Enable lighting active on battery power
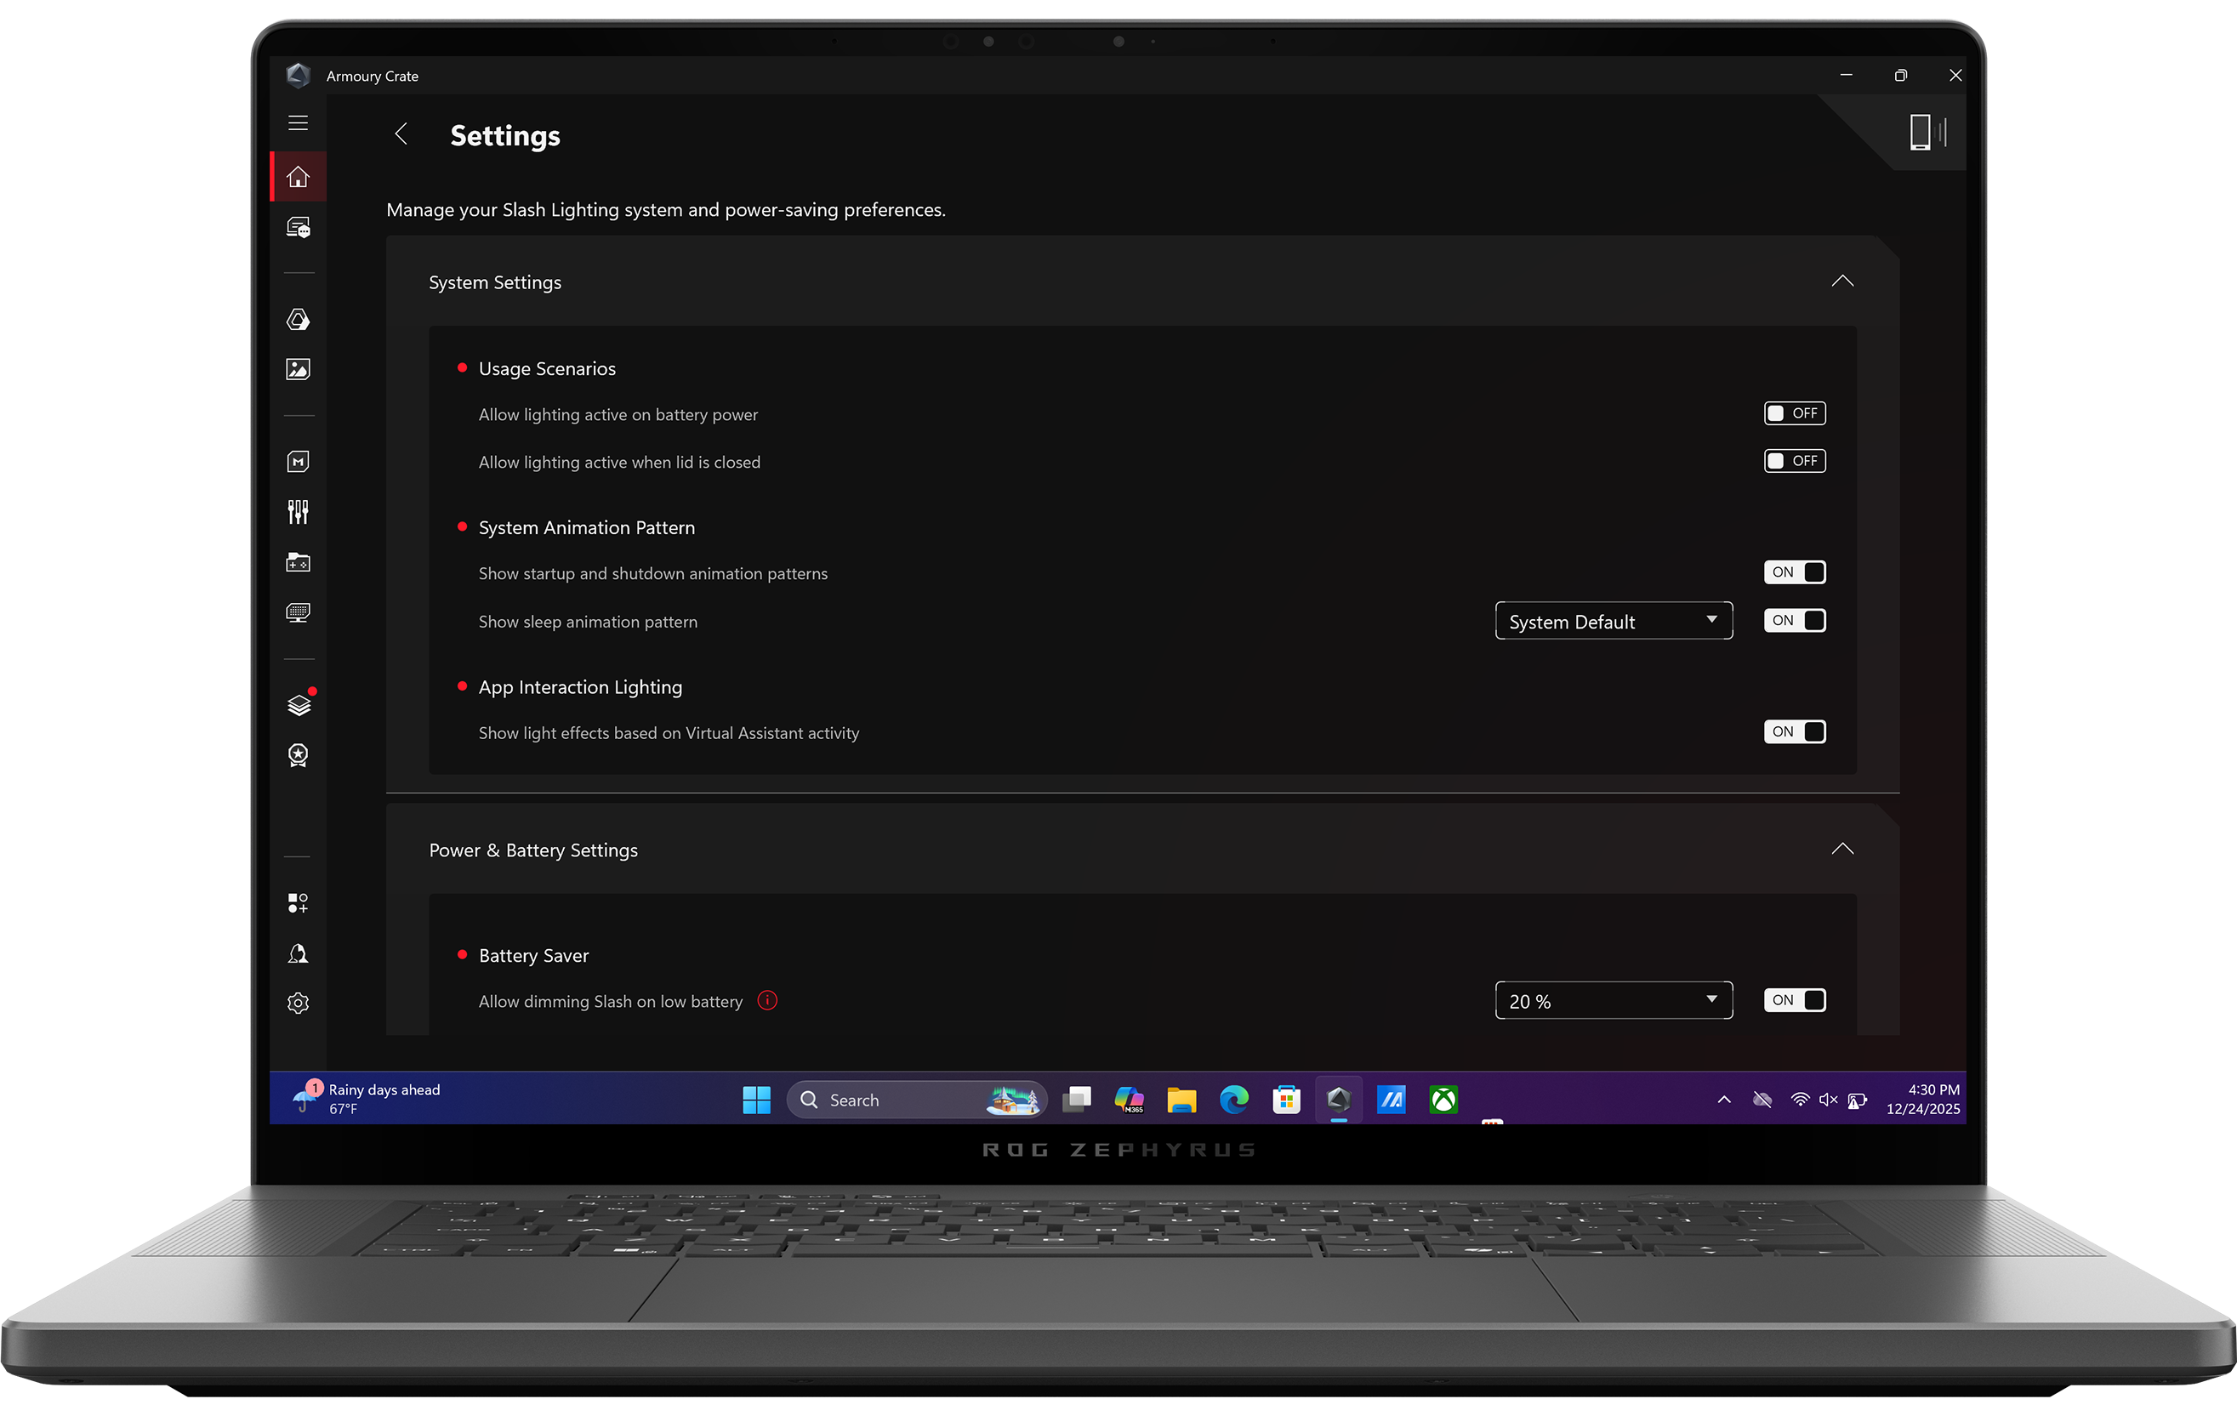Screen dimensions: 2237x1416 coord(1794,413)
